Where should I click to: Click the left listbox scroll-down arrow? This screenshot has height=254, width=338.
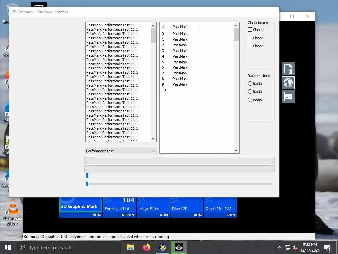[x=153, y=139]
